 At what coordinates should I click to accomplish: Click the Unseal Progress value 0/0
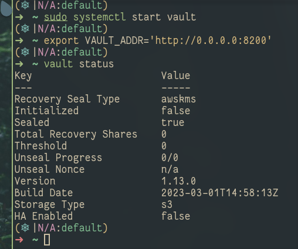pyautogui.click(x=170, y=158)
